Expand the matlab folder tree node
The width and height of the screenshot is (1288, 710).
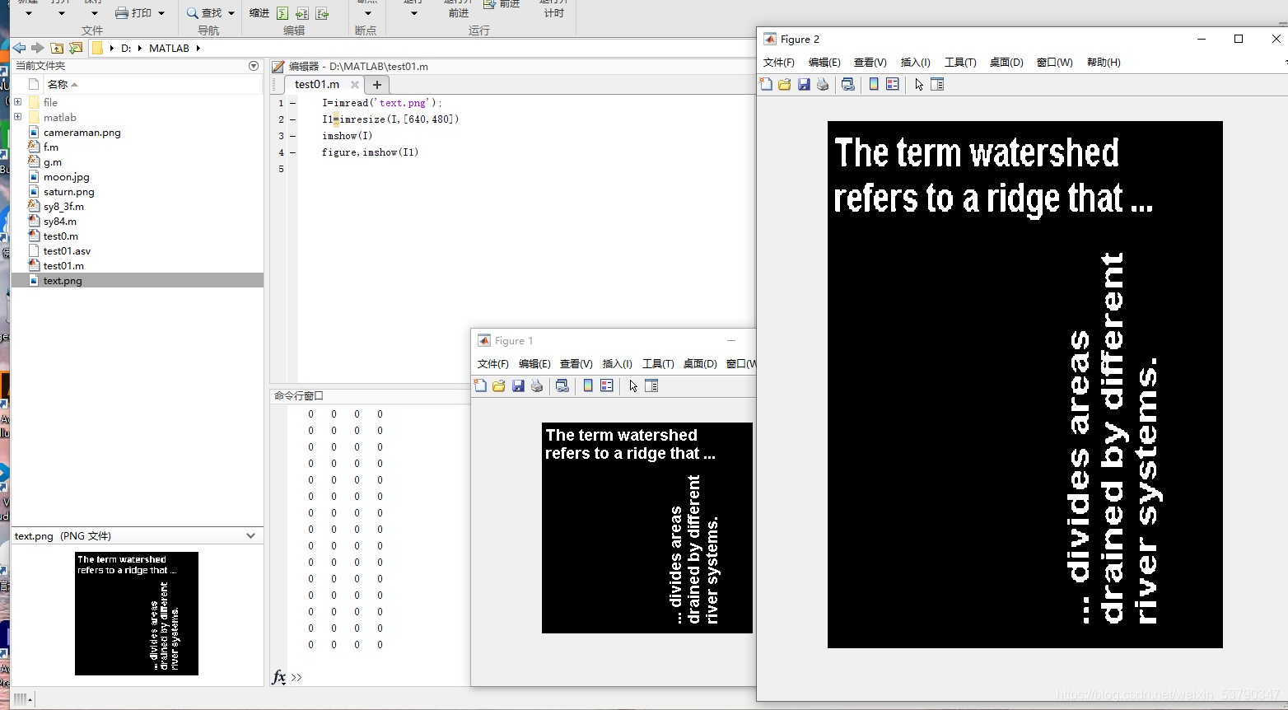(x=17, y=117)
